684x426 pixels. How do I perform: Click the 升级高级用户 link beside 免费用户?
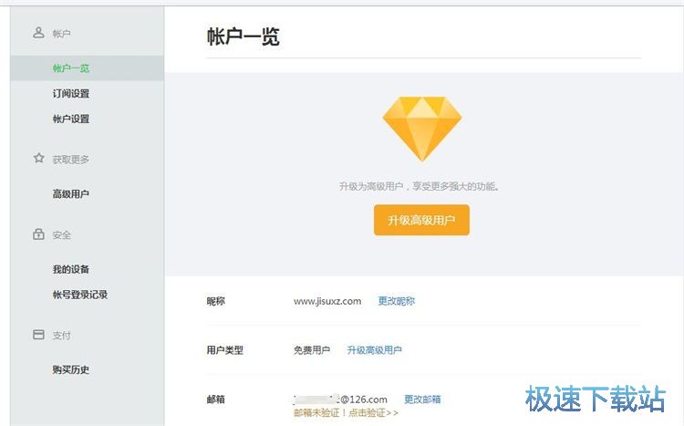[x=374, y=350]
